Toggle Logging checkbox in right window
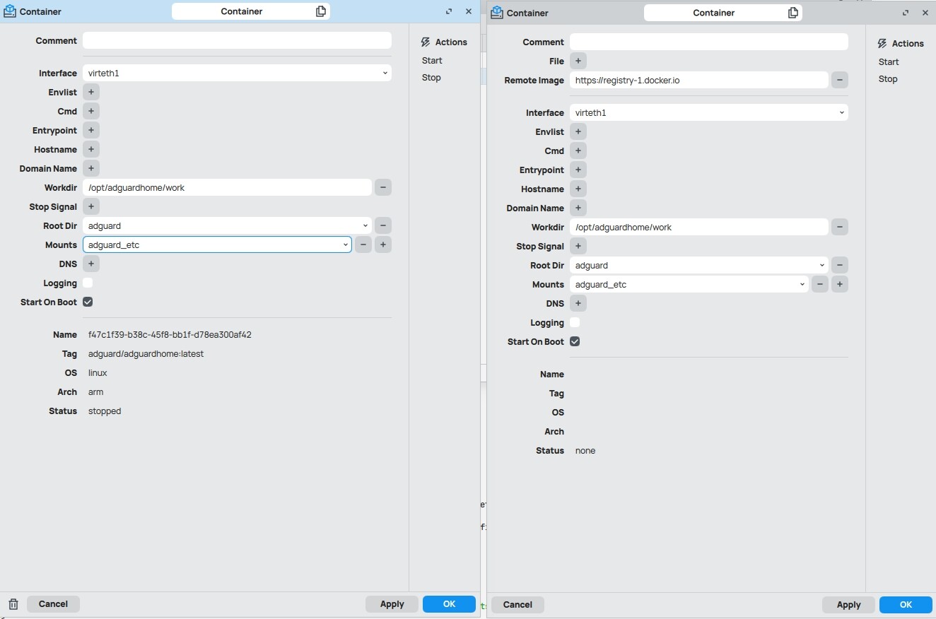The height and width of the screenshot is (619, 936). click(575, 322)
